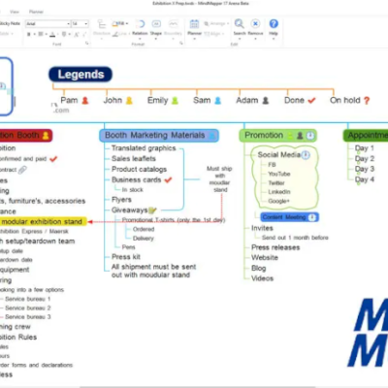This screenshot has width=388, height=388.
Task: Open the Planner calendar icon
Action: pos(194,24)
